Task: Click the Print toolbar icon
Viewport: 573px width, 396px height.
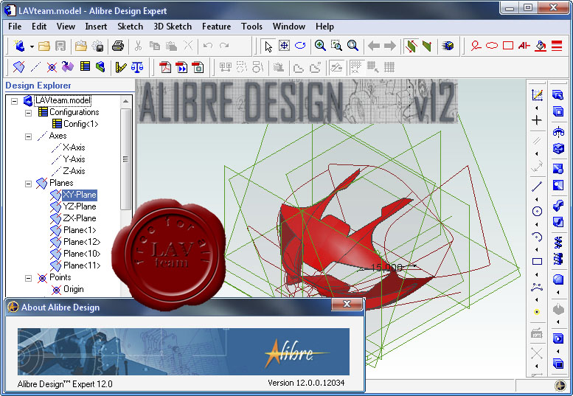Action: [x=118, y=46]
